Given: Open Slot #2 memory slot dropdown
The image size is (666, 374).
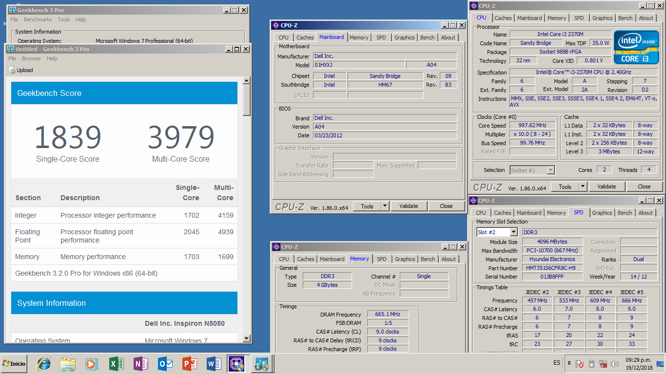Looking at the screenshot, I should [513, 232].
